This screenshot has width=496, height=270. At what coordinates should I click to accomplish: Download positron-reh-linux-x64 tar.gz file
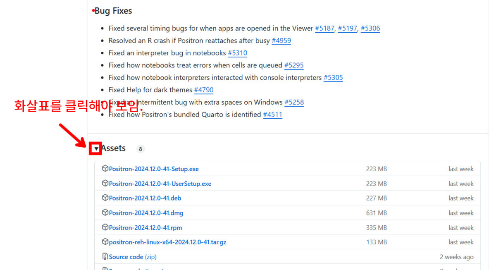(167, 242)
